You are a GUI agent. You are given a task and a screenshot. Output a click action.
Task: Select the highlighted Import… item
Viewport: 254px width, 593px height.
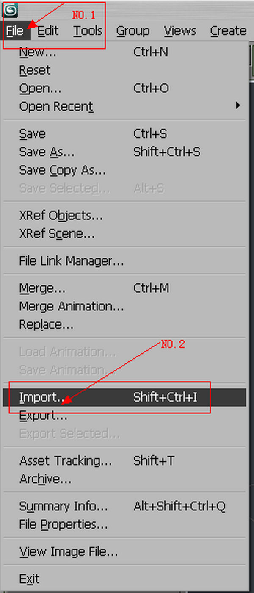[124, 397]
